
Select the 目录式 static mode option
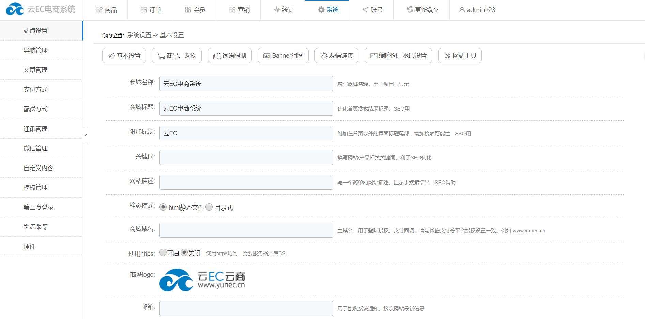[x=209, y=207]
